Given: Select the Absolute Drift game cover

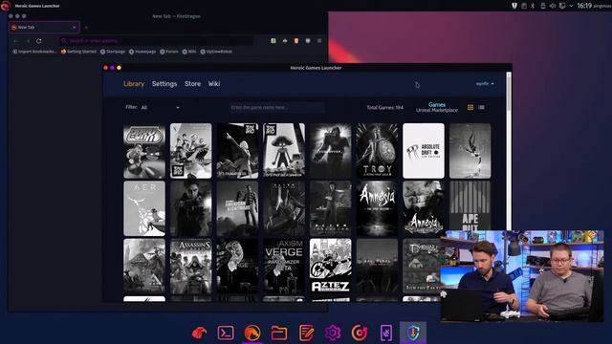Looking at the screenshot, I should click(x=424, y=151).
